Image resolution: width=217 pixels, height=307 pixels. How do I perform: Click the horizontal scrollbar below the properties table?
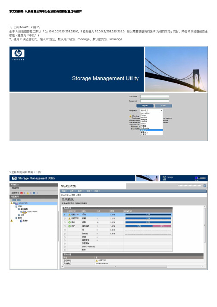click(133, 267)
